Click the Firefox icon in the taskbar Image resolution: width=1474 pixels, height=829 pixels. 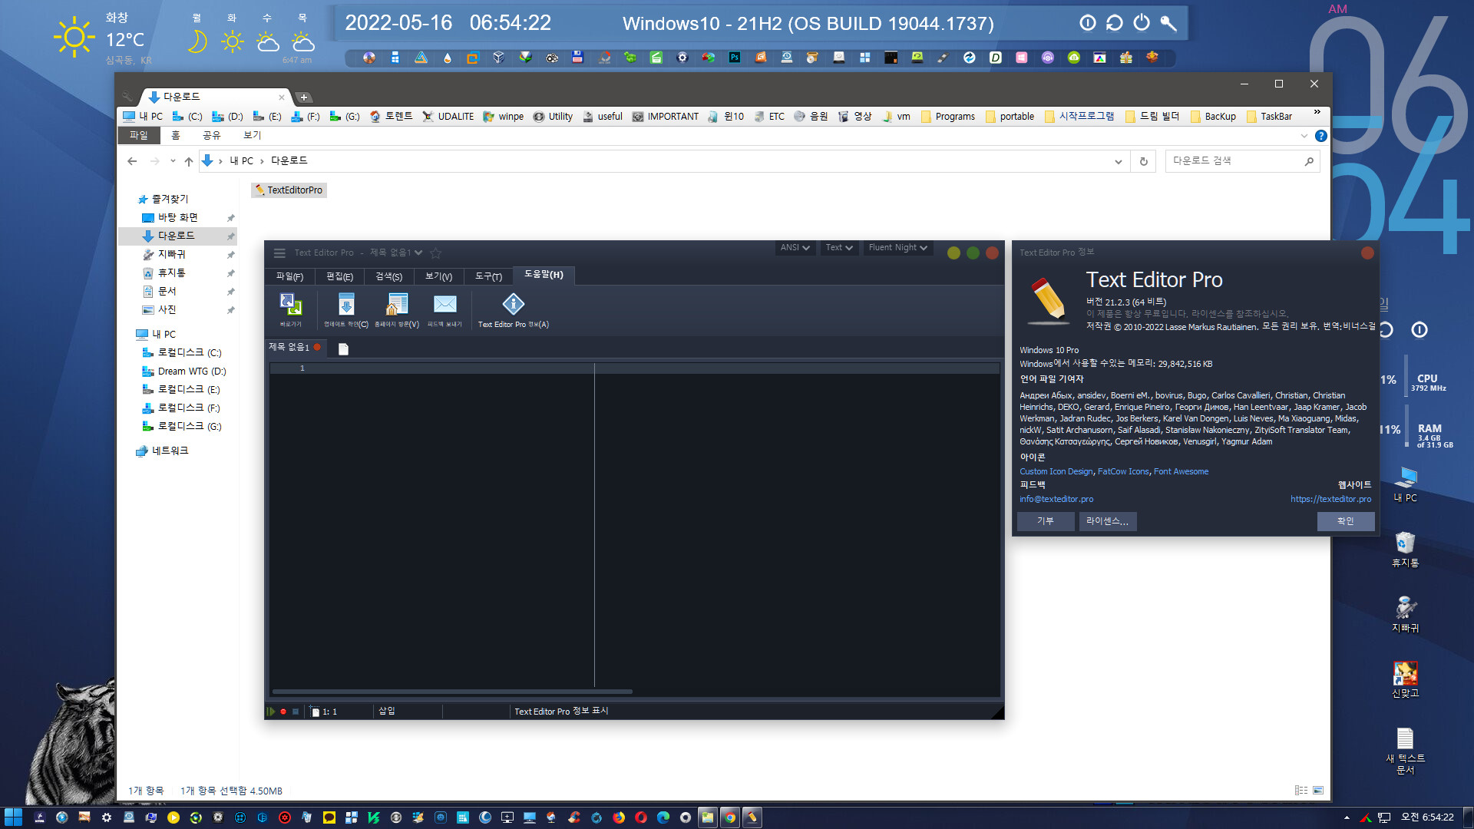tap(619, 817)
